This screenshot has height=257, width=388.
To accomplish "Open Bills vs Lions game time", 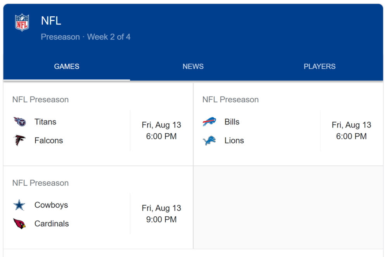I will pos(351,131).
